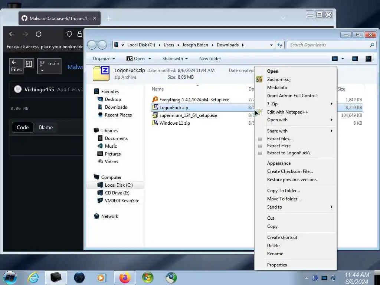Screen dimensions: 380x285
Task: Click the refresh address bar icon
Action: tap(280, 45)
